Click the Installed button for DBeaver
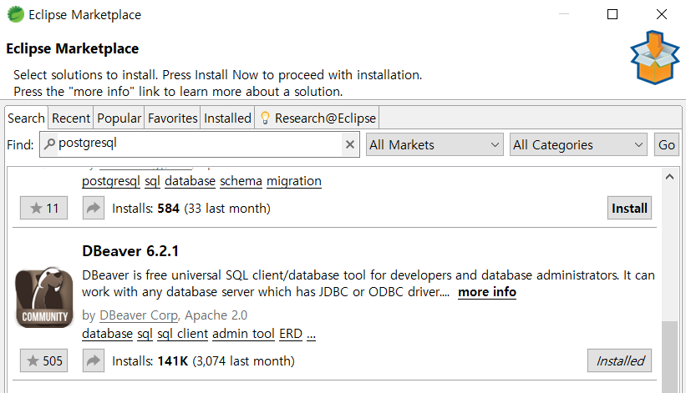Image resolution: width=686 pixels, height=393 pixels. tap(619, 360)
